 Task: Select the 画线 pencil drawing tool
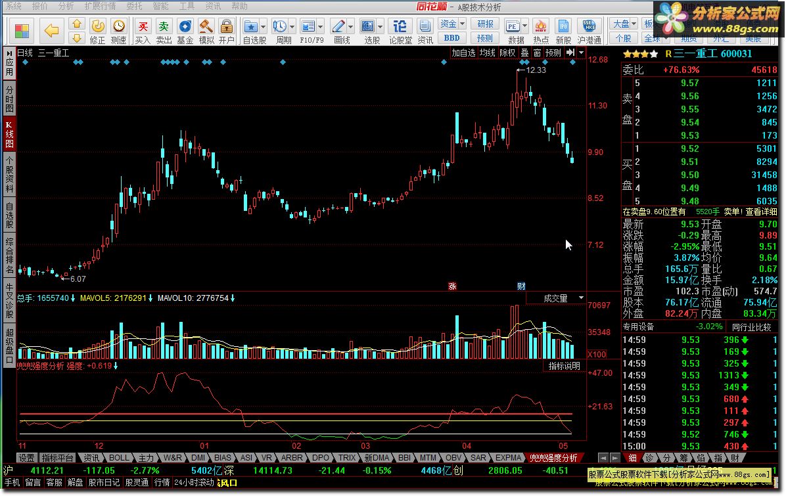coord(338,26)
